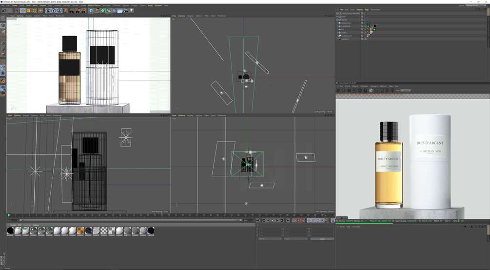Open the Octane Chn channel dropdown
Image resolution: width=490 pixels, height=270 pixels.
tap(405, 90)
